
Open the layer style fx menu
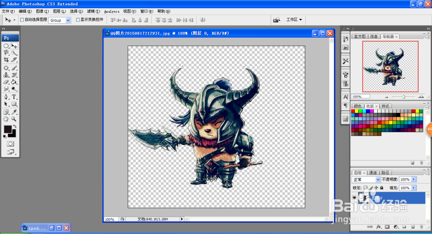(379, 227)
